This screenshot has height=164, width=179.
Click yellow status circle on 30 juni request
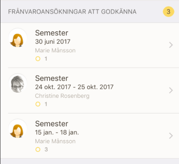pyautogui.click(x=38, y=59)
